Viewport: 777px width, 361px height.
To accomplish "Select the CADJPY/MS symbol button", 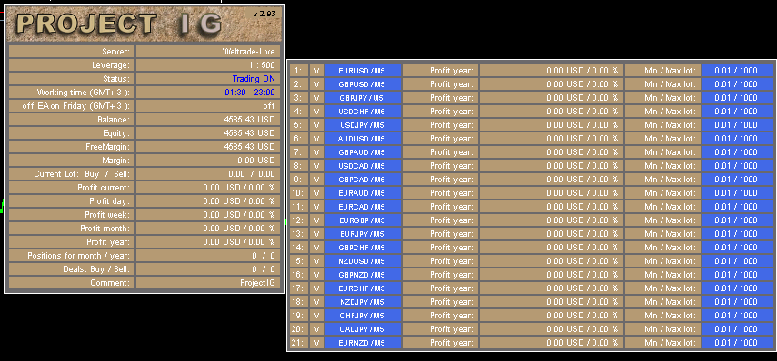I will pyautogui.click(x=363, y=329).
